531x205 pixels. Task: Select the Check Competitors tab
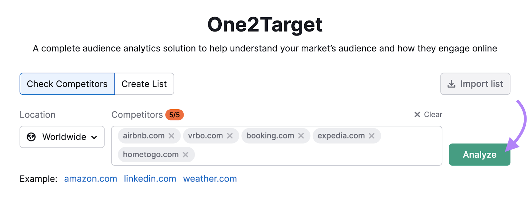[x=67, y=84]
